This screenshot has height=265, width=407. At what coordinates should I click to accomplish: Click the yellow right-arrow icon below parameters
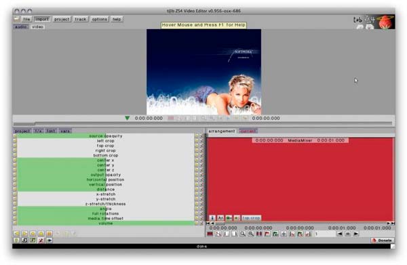pos(24,233)
